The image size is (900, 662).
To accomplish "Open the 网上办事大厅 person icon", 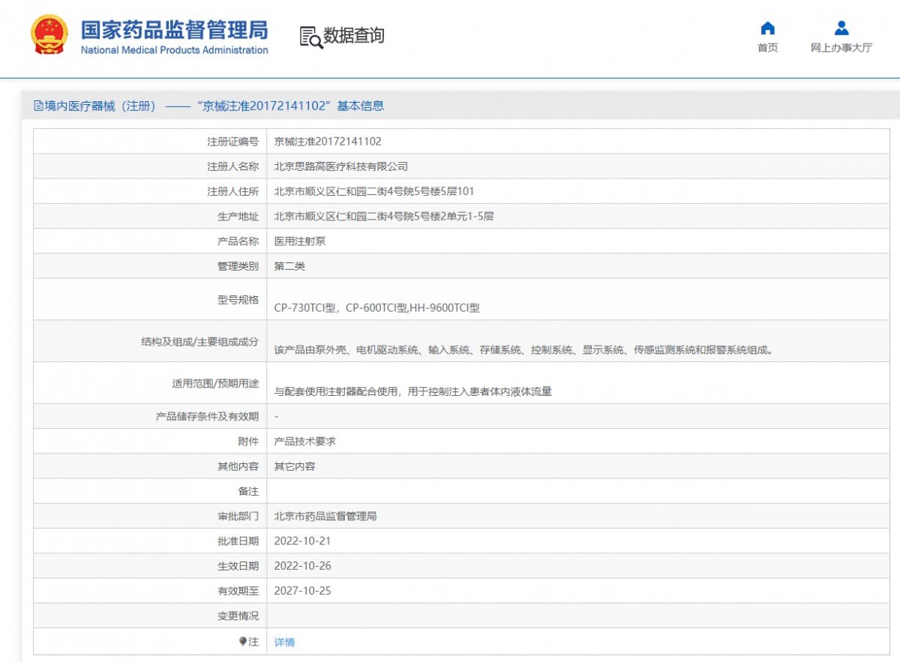I will [x=841, y=28].
